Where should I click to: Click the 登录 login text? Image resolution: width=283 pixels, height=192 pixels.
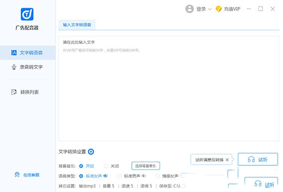[x=201, y=9]
